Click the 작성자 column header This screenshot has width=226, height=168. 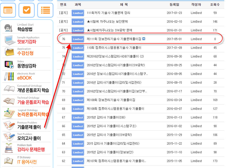click(x=196, y=4)
